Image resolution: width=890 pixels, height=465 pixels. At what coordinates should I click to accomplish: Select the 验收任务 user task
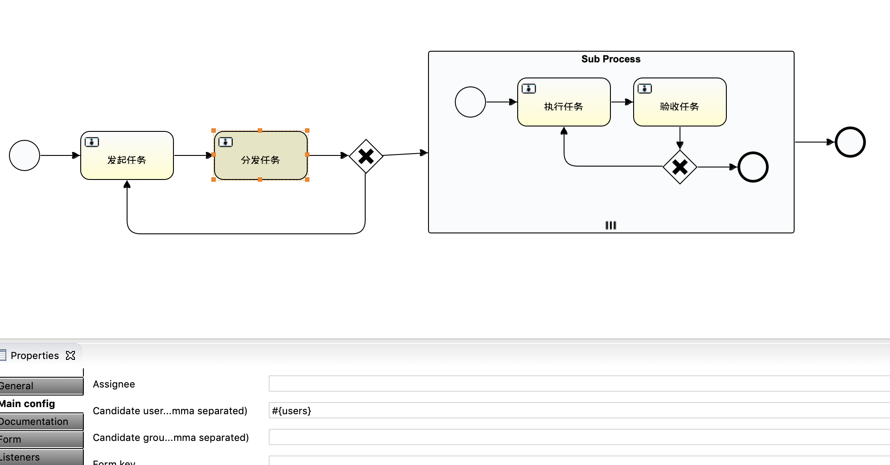tap(680, 102)
